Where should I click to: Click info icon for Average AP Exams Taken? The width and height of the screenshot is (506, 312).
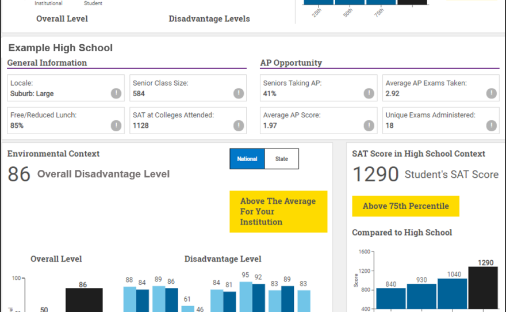tap(492, 93)
